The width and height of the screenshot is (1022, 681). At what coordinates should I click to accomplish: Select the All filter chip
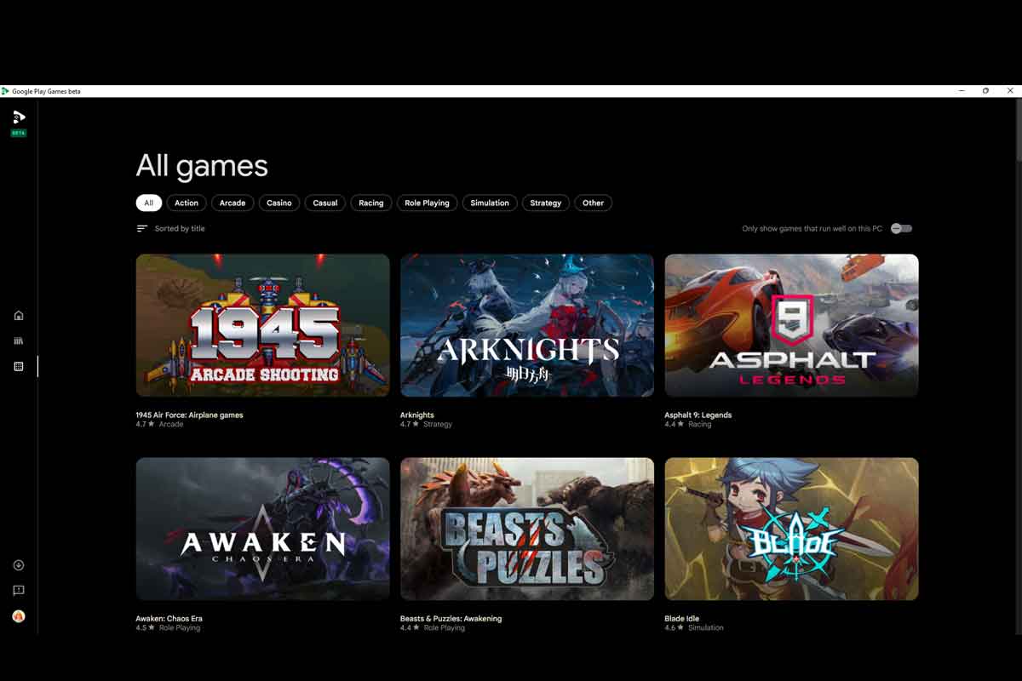[x=148, y=203]
